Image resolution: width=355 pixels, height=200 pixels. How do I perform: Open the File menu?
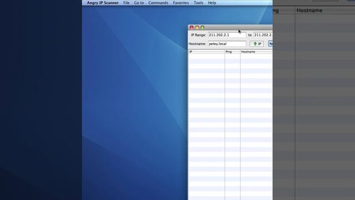click(x=126, y=3)
